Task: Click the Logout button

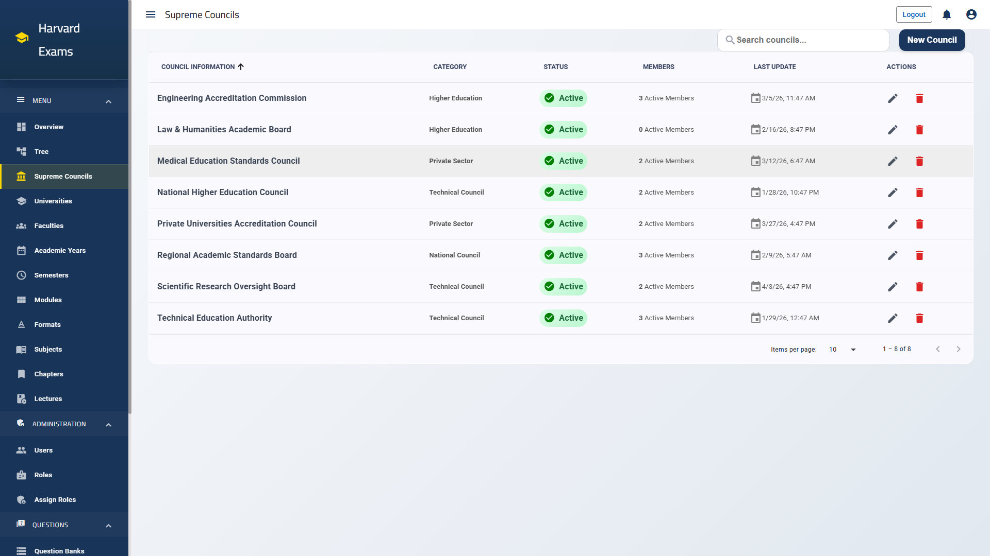Action: coord(914,14)
